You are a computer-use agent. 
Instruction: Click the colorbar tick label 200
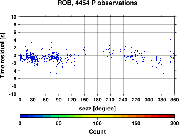[x=175, y=123]
